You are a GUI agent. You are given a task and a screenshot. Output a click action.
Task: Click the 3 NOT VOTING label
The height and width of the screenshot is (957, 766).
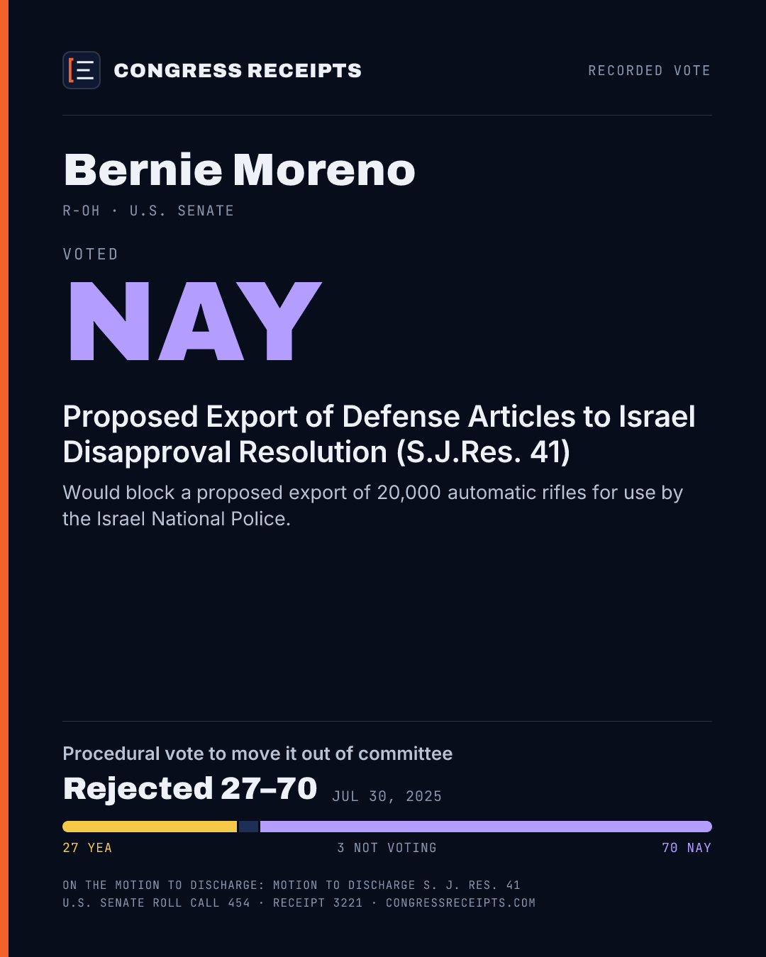[x=387, y=848]
